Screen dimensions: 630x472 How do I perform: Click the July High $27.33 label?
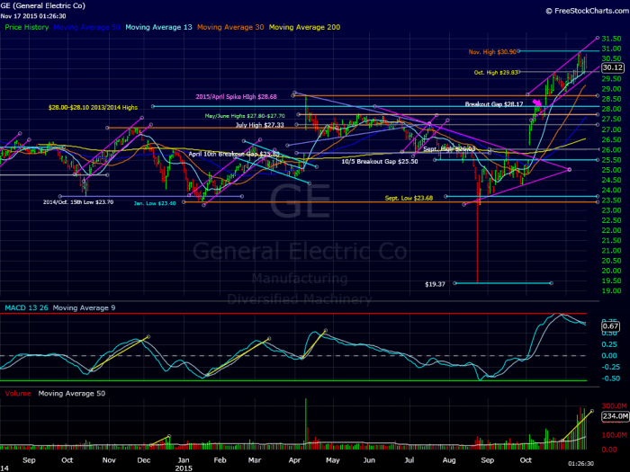tap(259, 125)
